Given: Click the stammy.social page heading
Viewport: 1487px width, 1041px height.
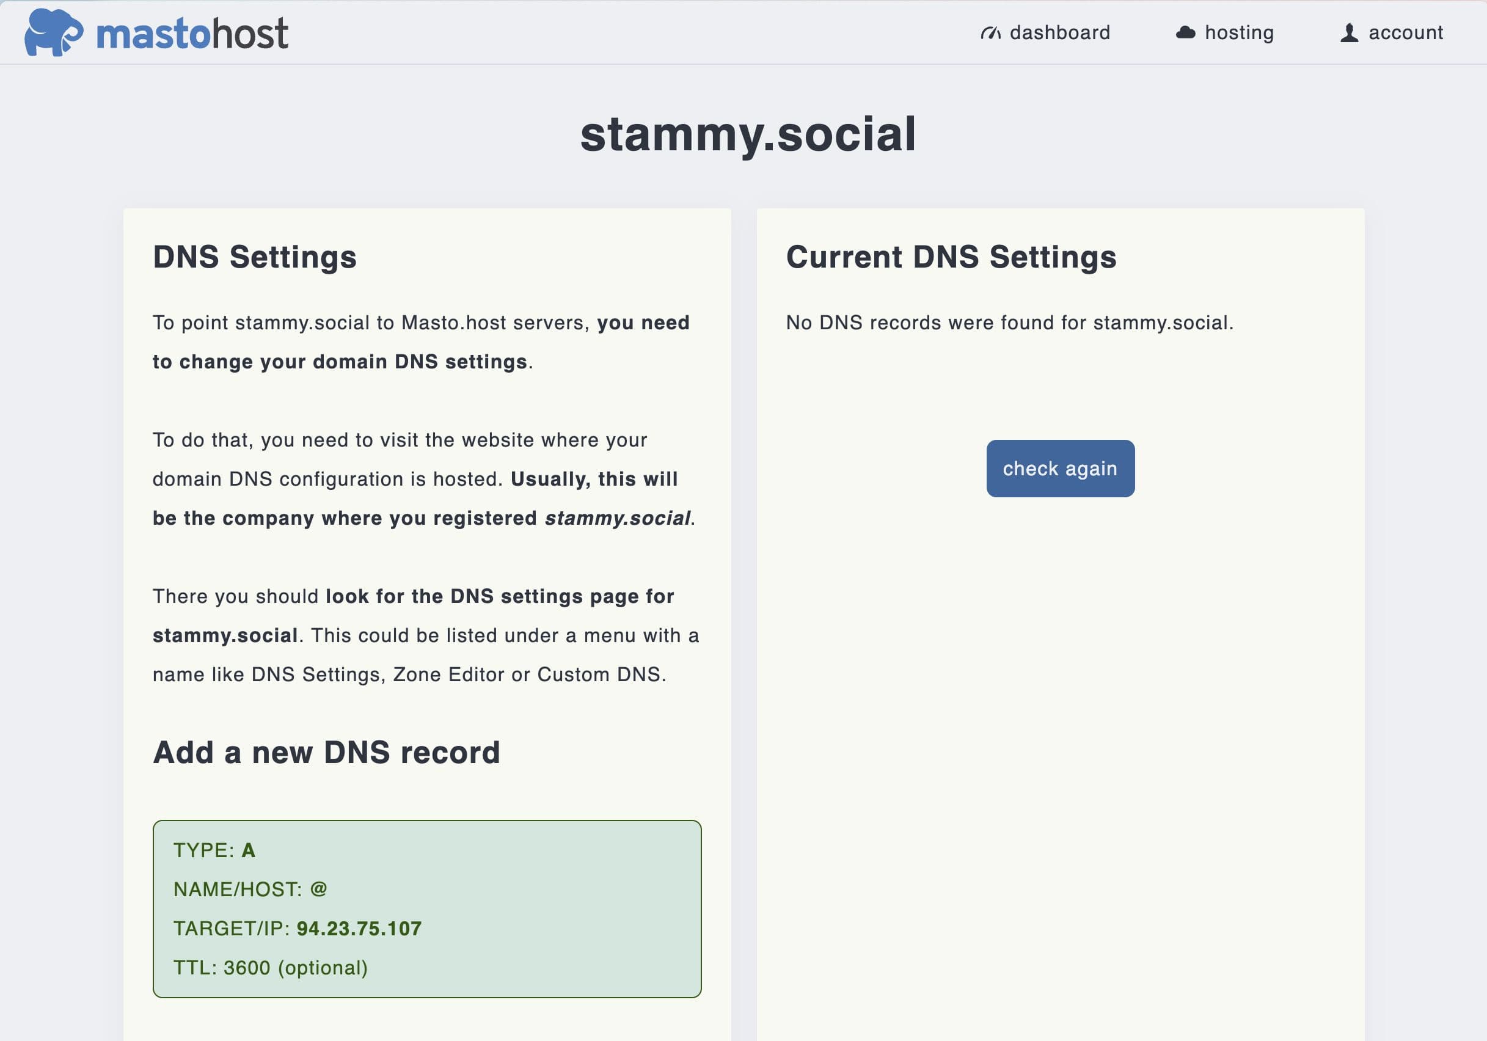Looking at the screenshot, I should click(x=748, y=135).
